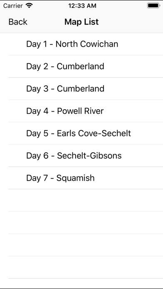Open the Day 3 - Cumberland map
The height and width of the screenshot is (289, 163).
[x=81, y=89]
